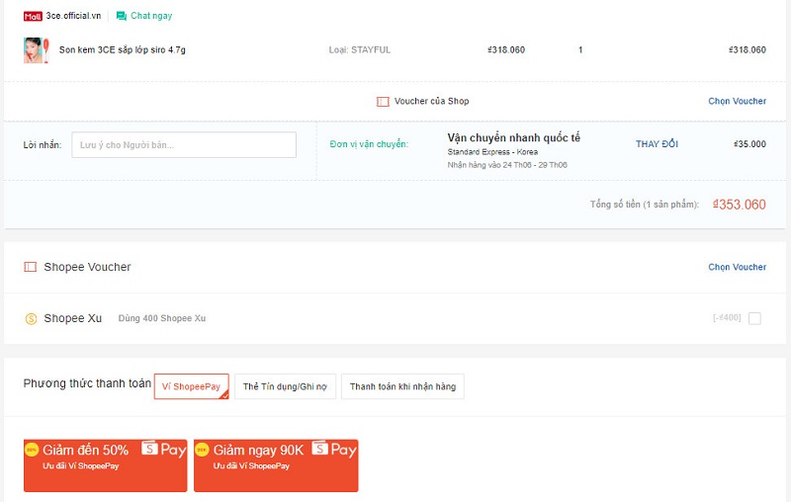The width and height of the screenshot is (791, 502).
Task: Click the red Mall badge icon
Action: [33, 17]
